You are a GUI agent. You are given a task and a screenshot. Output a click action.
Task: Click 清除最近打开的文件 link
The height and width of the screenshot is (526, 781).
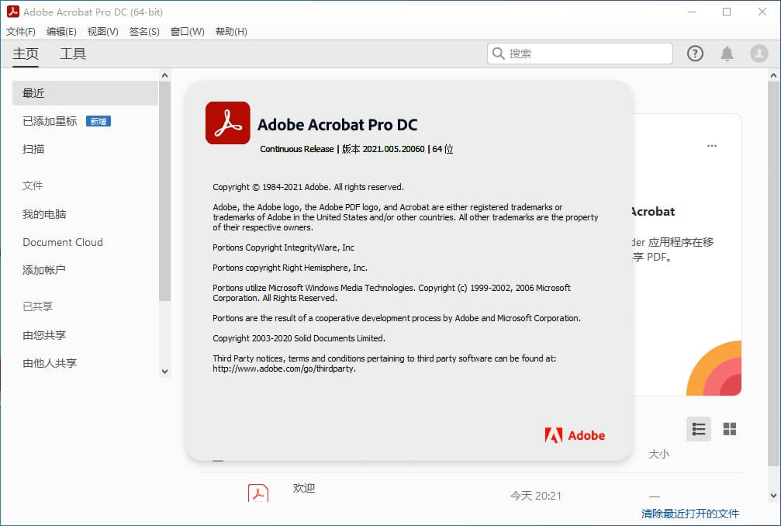[x=689, y=514]
